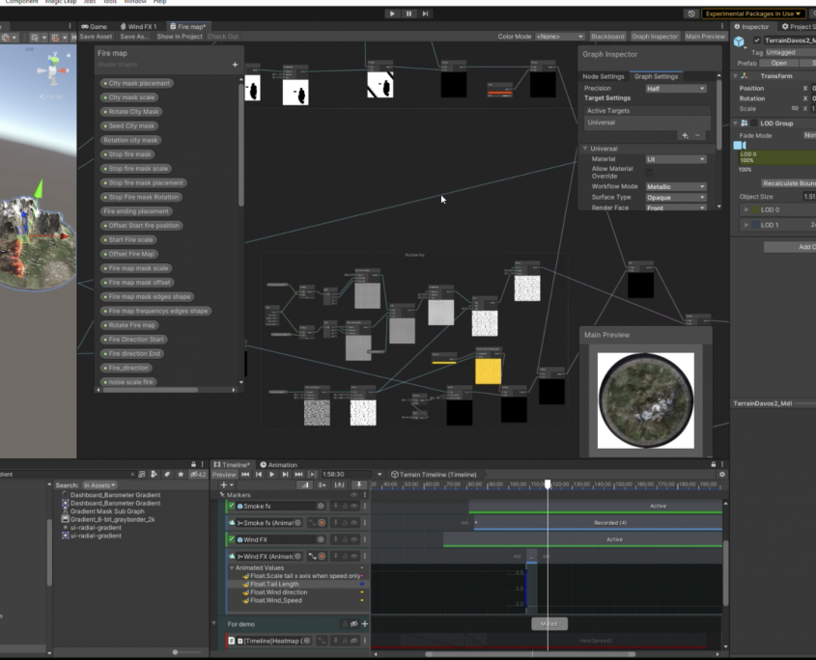Viewport: 816px width, 660px height.
Task: Open the add track plus menu in Timeline
Action: 226,485
